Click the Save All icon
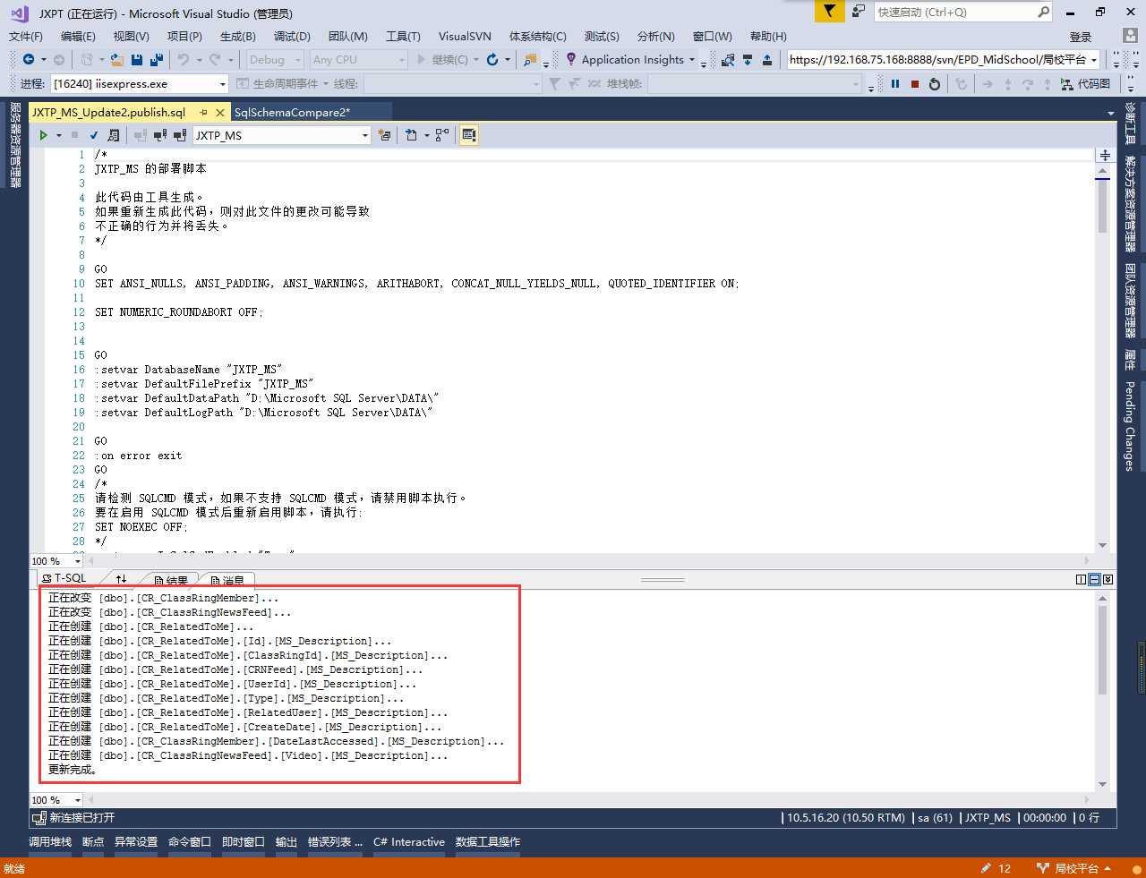Screen dimensions: 1146x878 tap(157, 59)
